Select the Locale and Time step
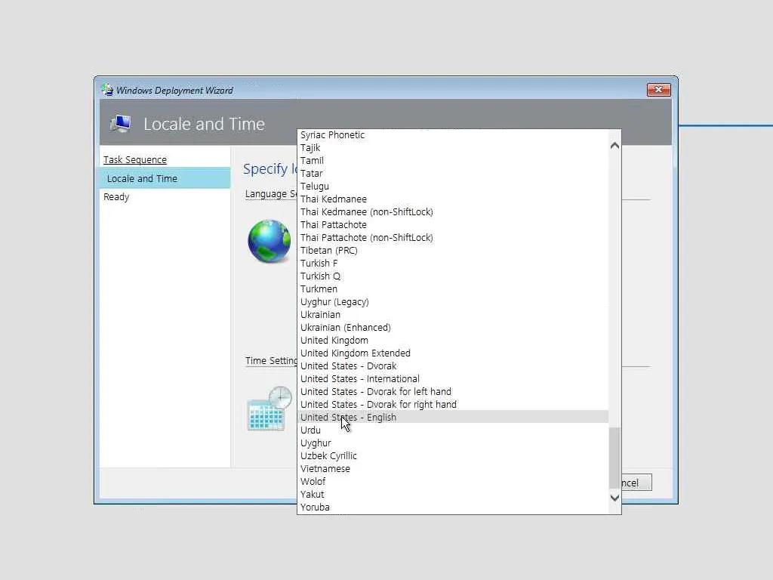 165,178
